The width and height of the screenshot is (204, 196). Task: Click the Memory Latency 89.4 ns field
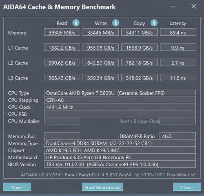coord(178,32)
